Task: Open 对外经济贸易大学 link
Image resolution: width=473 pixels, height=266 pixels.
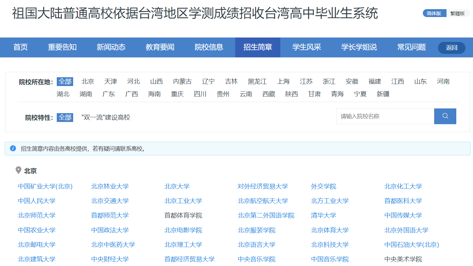Action: click(x=263, y=187)
